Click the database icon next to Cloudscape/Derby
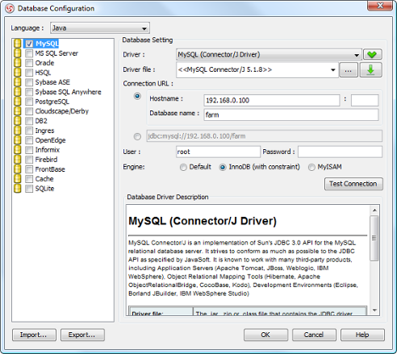397x354 pixels. (x=18, y=111)
